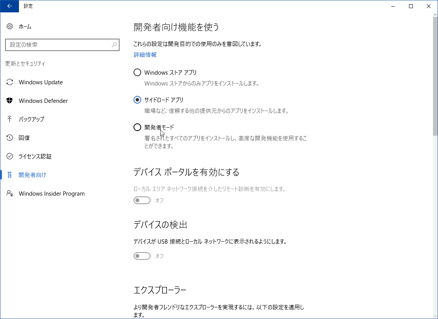438x319 pixels.
Task: Click the 更新とセキュリティ category label
Action: click(25, 64)
